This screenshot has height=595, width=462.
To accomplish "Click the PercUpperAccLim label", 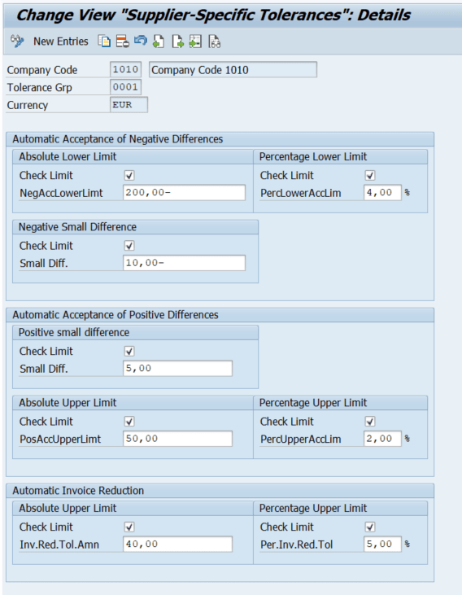I will (x=300, y=439).
